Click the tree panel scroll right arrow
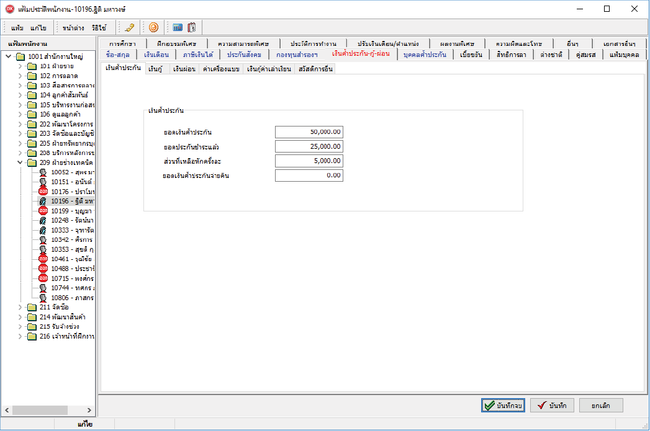Screen dimensions: 650x431 [x=89, y=411]
